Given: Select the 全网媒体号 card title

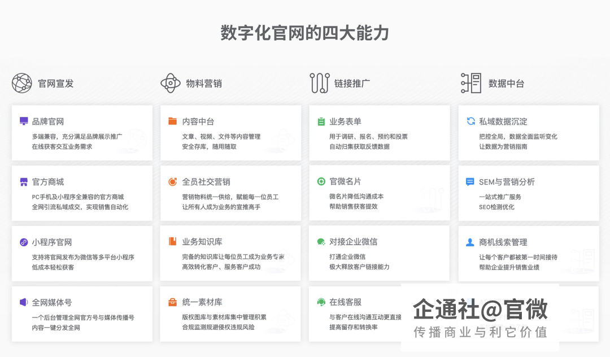Looking at the screenshot, I should point(52,302).
